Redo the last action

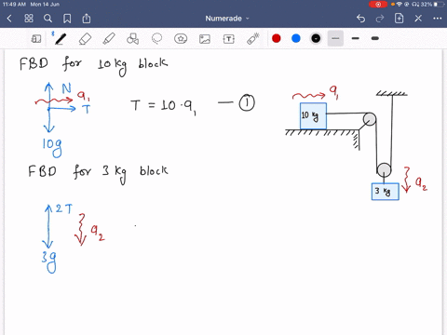[380, 19]
